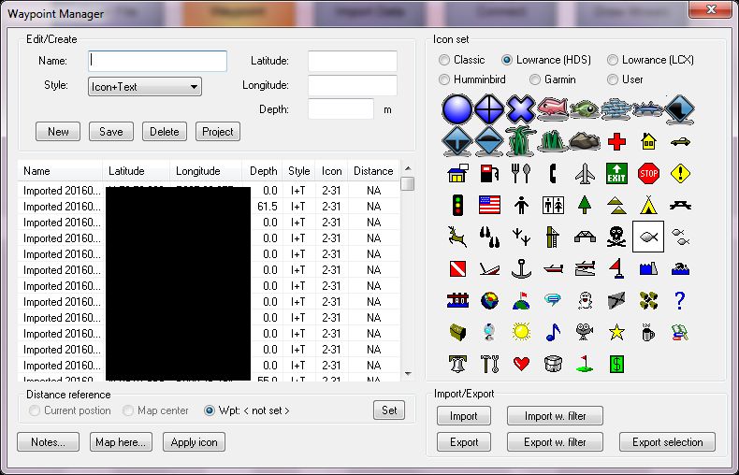The height and width of the screenshot is (475, 739).
Task: Choose the American flag icon
Action: click(489, 206)
